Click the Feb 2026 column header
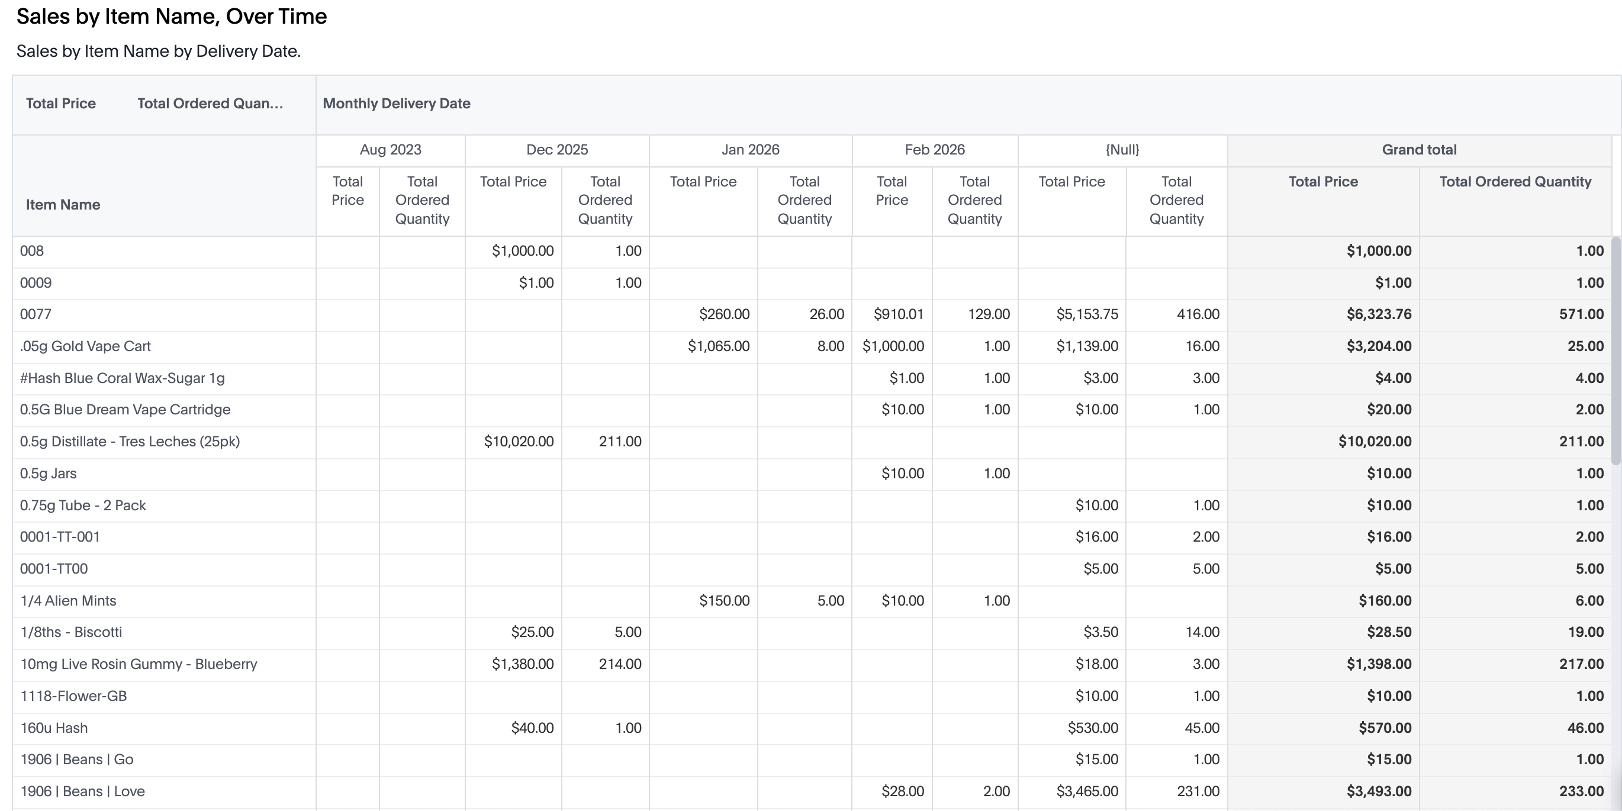 pyautogui.click(x=934, y=150)
